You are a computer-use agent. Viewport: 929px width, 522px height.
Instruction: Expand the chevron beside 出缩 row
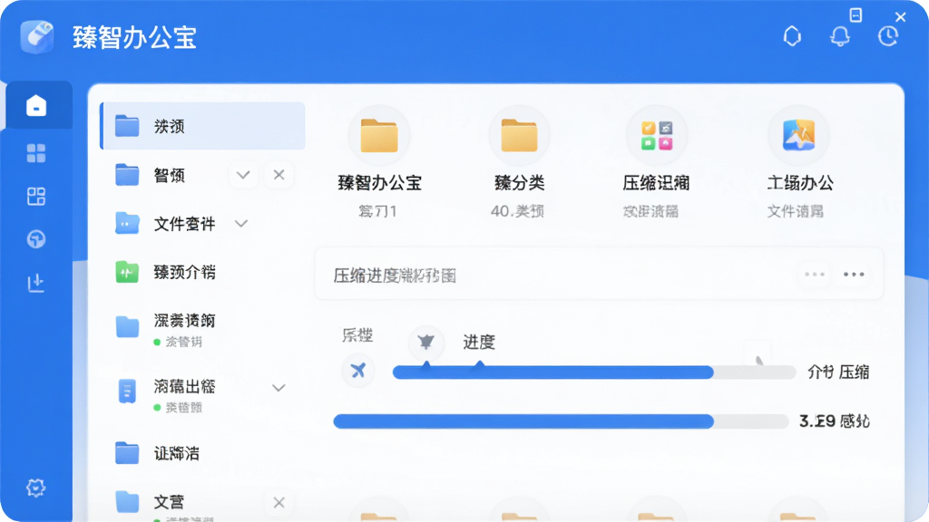[279, 388]
